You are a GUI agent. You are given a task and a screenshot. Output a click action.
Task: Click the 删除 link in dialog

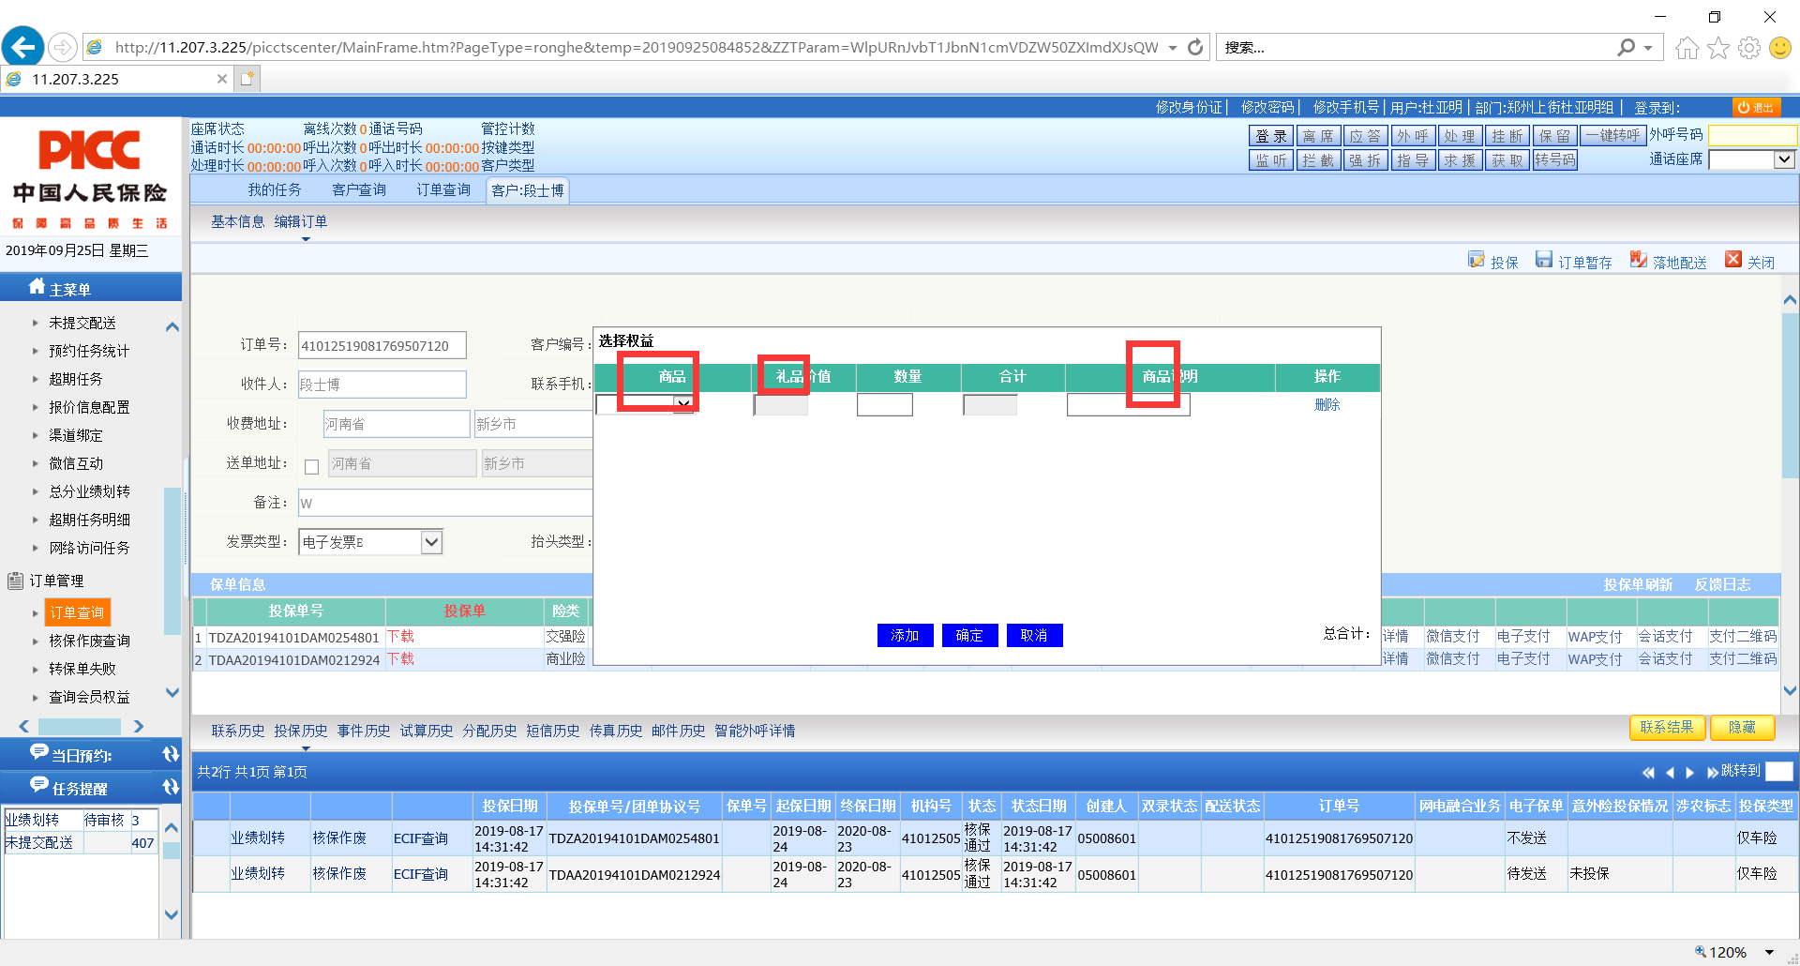(x=1327, y=405)
